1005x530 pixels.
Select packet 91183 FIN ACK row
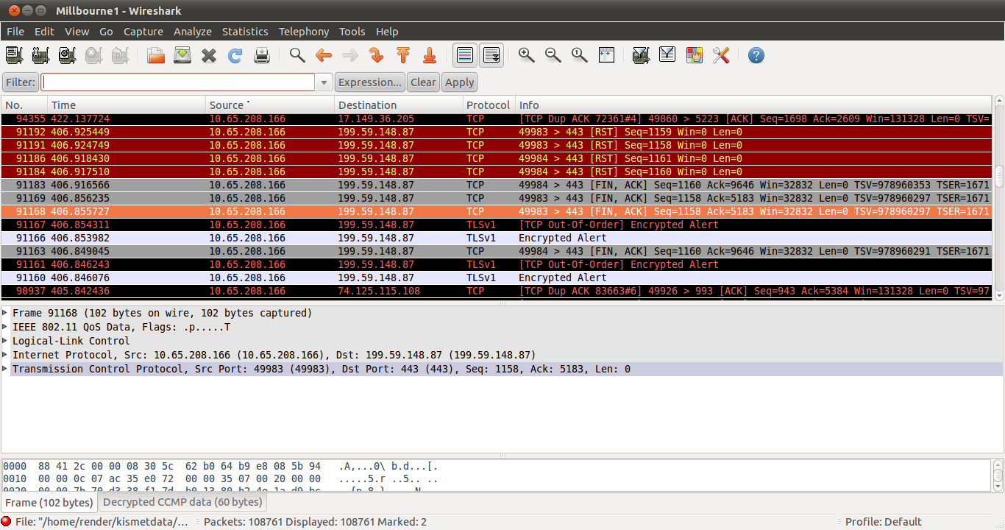[497, 185]
